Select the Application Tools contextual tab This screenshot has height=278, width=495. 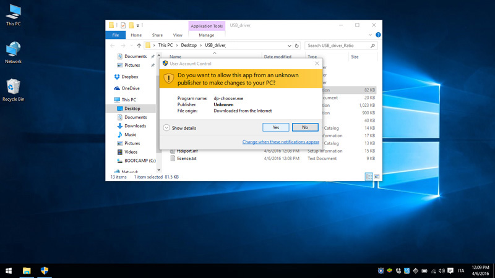pyautogui.click(x=207, y=26)
